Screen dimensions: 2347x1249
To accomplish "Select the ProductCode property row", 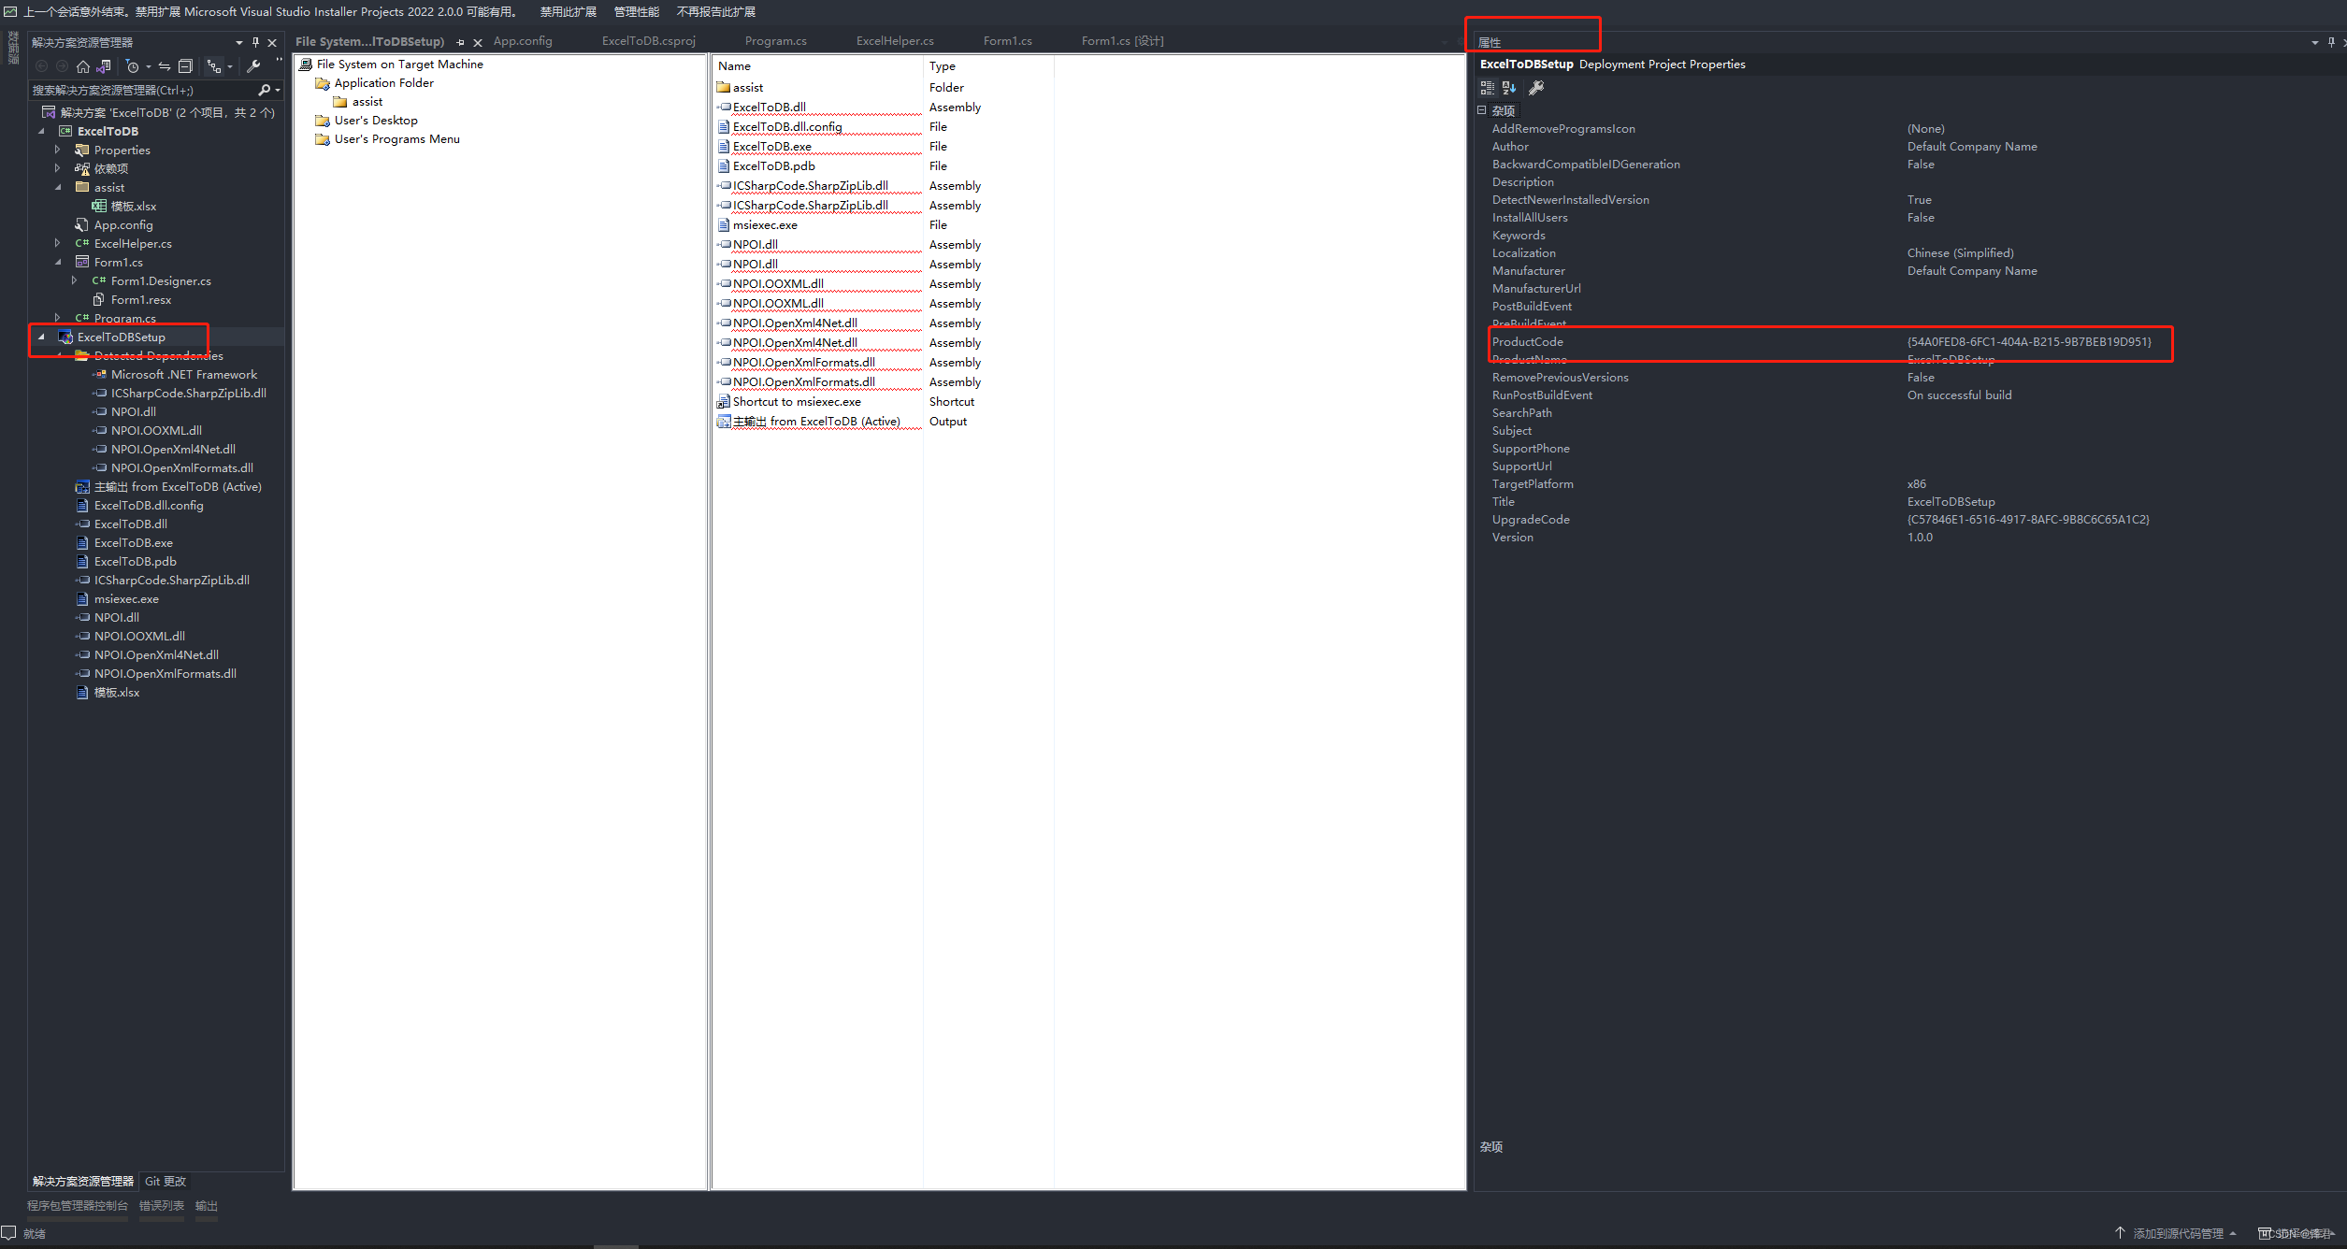I will click(x=1831, y=342).
